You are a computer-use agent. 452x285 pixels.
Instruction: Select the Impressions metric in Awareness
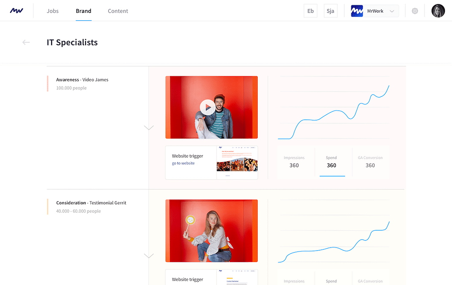[x=294, y=162]
